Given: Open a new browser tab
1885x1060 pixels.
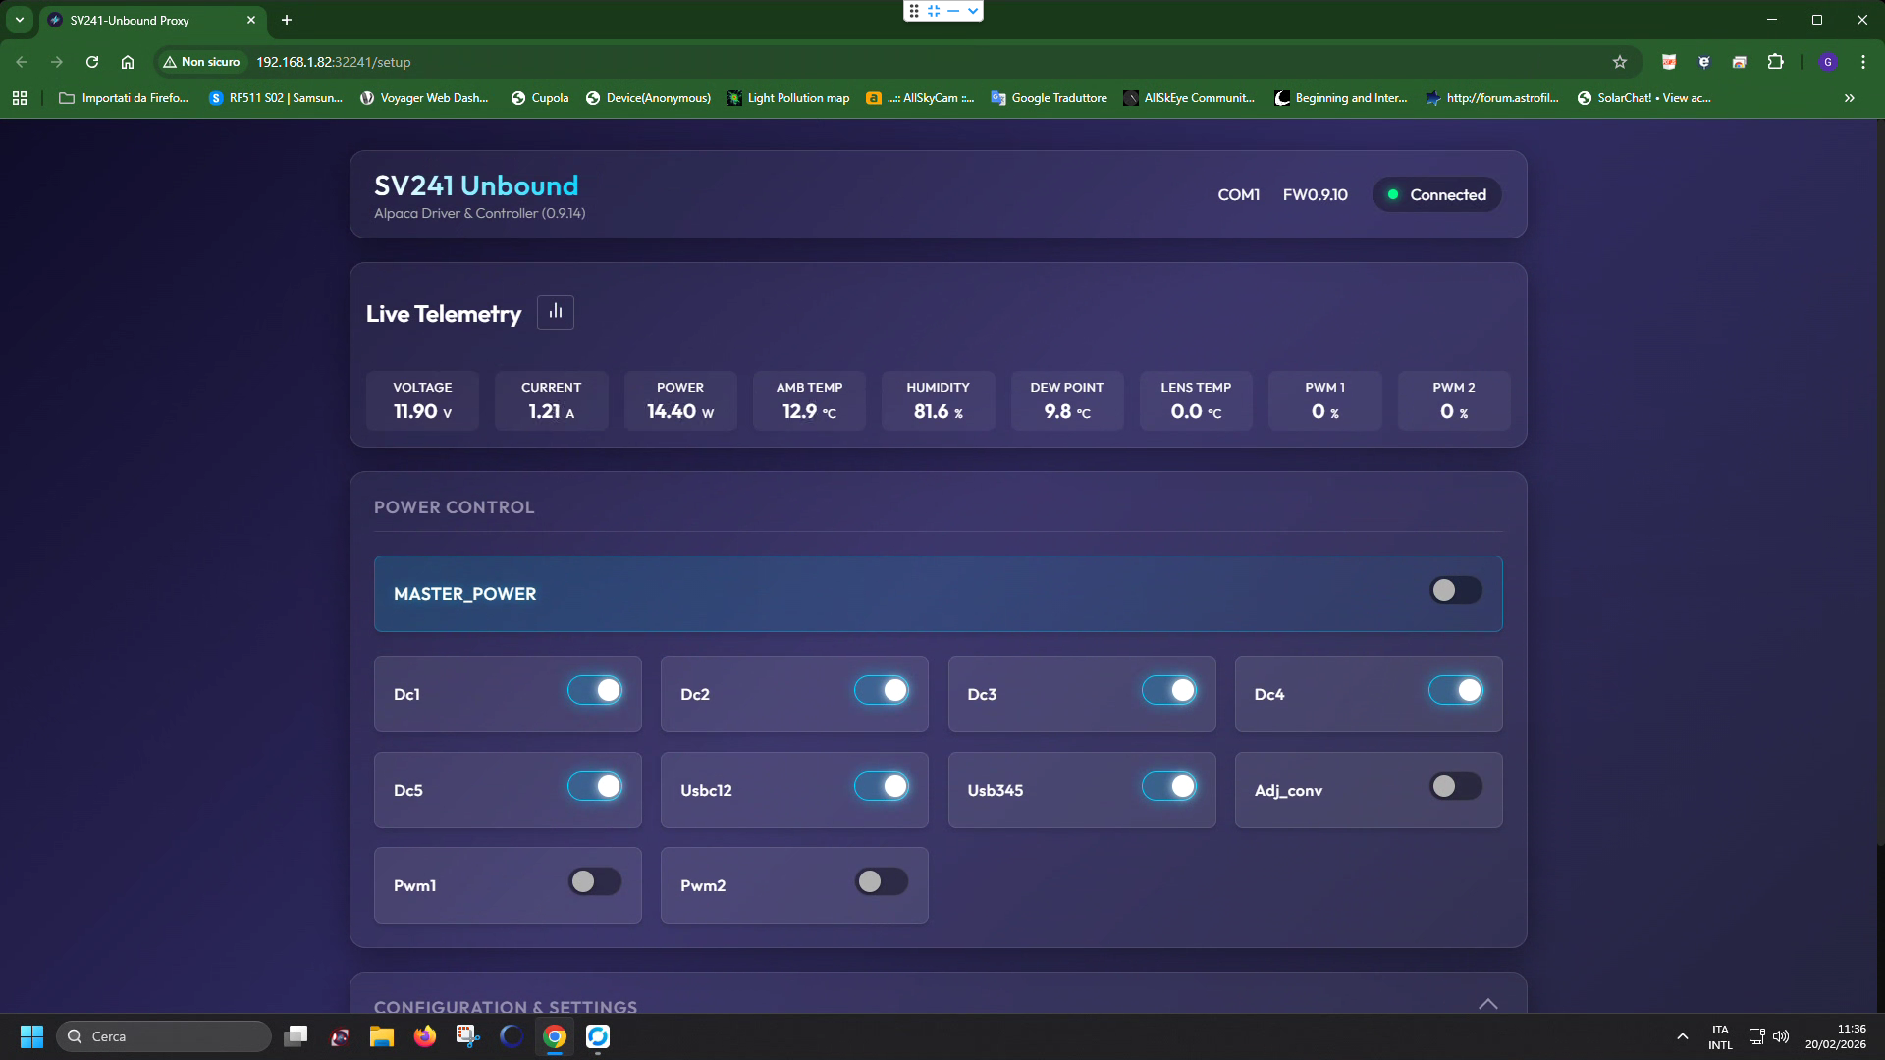Looking at the screenshot, I should click(287, 20).
